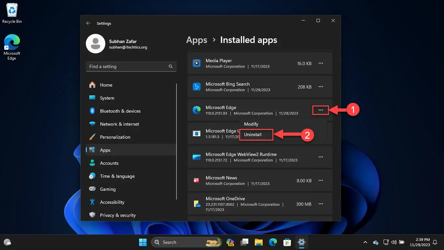This screenshot has height=250, width=444.
Task: Open more options for Microsoft News
Action: [x=321, y=180]
